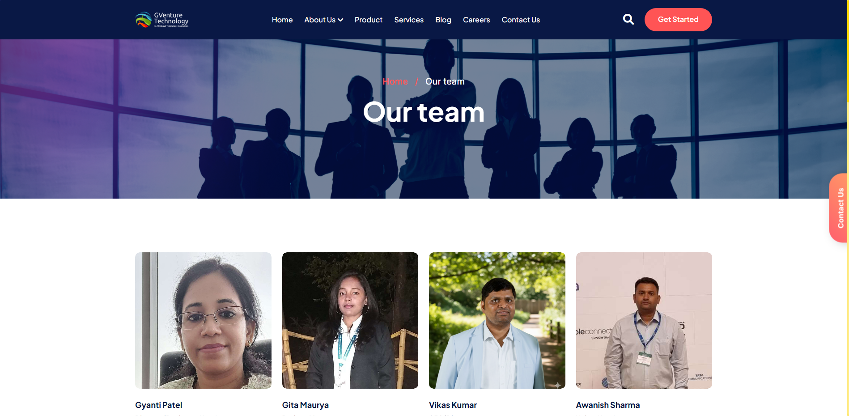This screenshot has height=416, width=849.
Task: Open Gita Maurya name link
Action: 306,405
